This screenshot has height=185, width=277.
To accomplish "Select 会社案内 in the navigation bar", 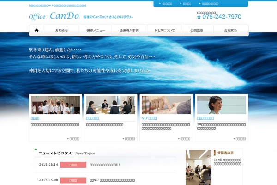I will tap(230, 31).
